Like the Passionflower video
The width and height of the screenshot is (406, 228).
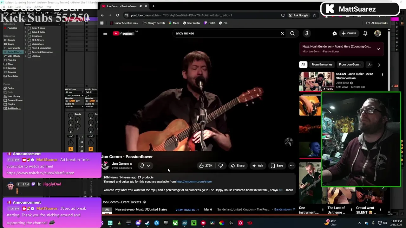(206, 166)
